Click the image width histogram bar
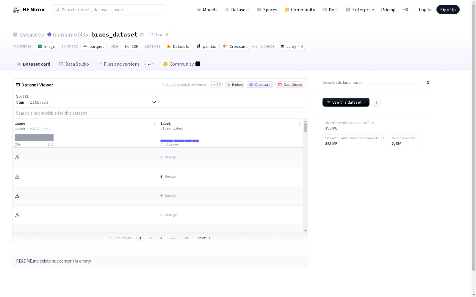 pyautogui.click(x=34, y=138)
